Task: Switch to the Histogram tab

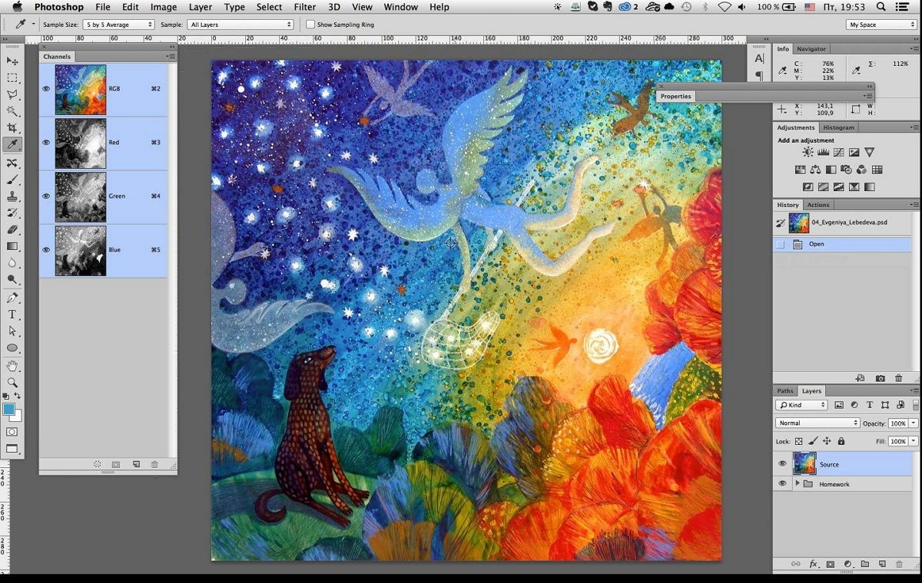Action: point(838,127)
